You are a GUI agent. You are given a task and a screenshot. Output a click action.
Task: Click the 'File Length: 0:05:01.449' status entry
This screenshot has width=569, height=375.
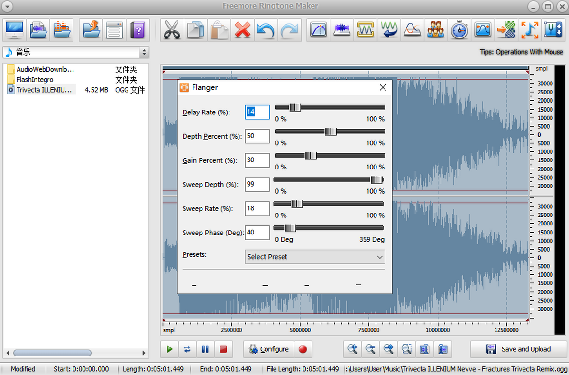303,369
